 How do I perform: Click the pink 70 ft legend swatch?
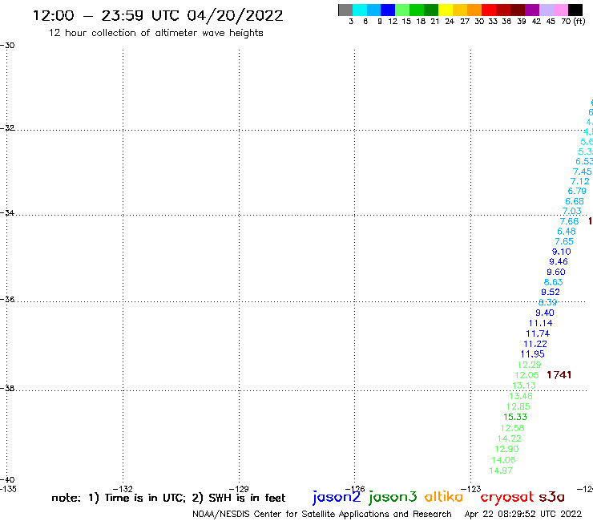pos(560,10)
